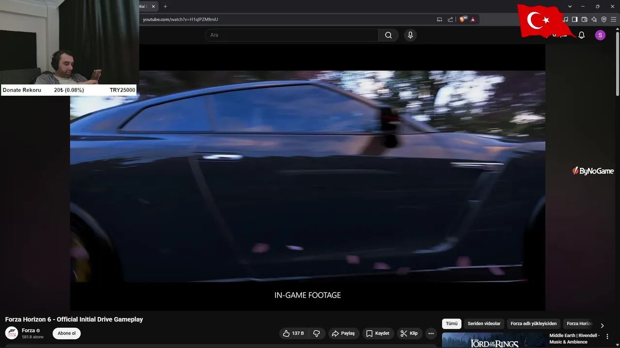Like the video with 137 B thumbs up
The image size is (620, 348).
(x=294, y=333)
